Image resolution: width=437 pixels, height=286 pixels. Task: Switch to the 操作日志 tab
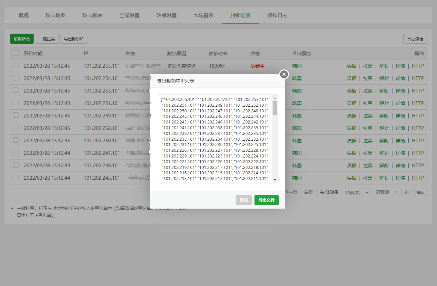(x=277, y=15)
